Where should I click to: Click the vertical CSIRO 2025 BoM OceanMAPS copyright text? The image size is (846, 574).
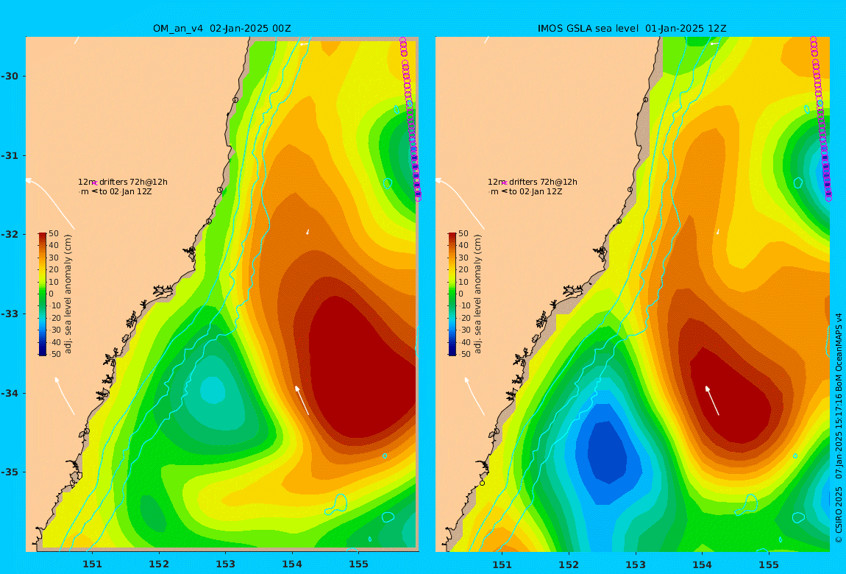839,428
